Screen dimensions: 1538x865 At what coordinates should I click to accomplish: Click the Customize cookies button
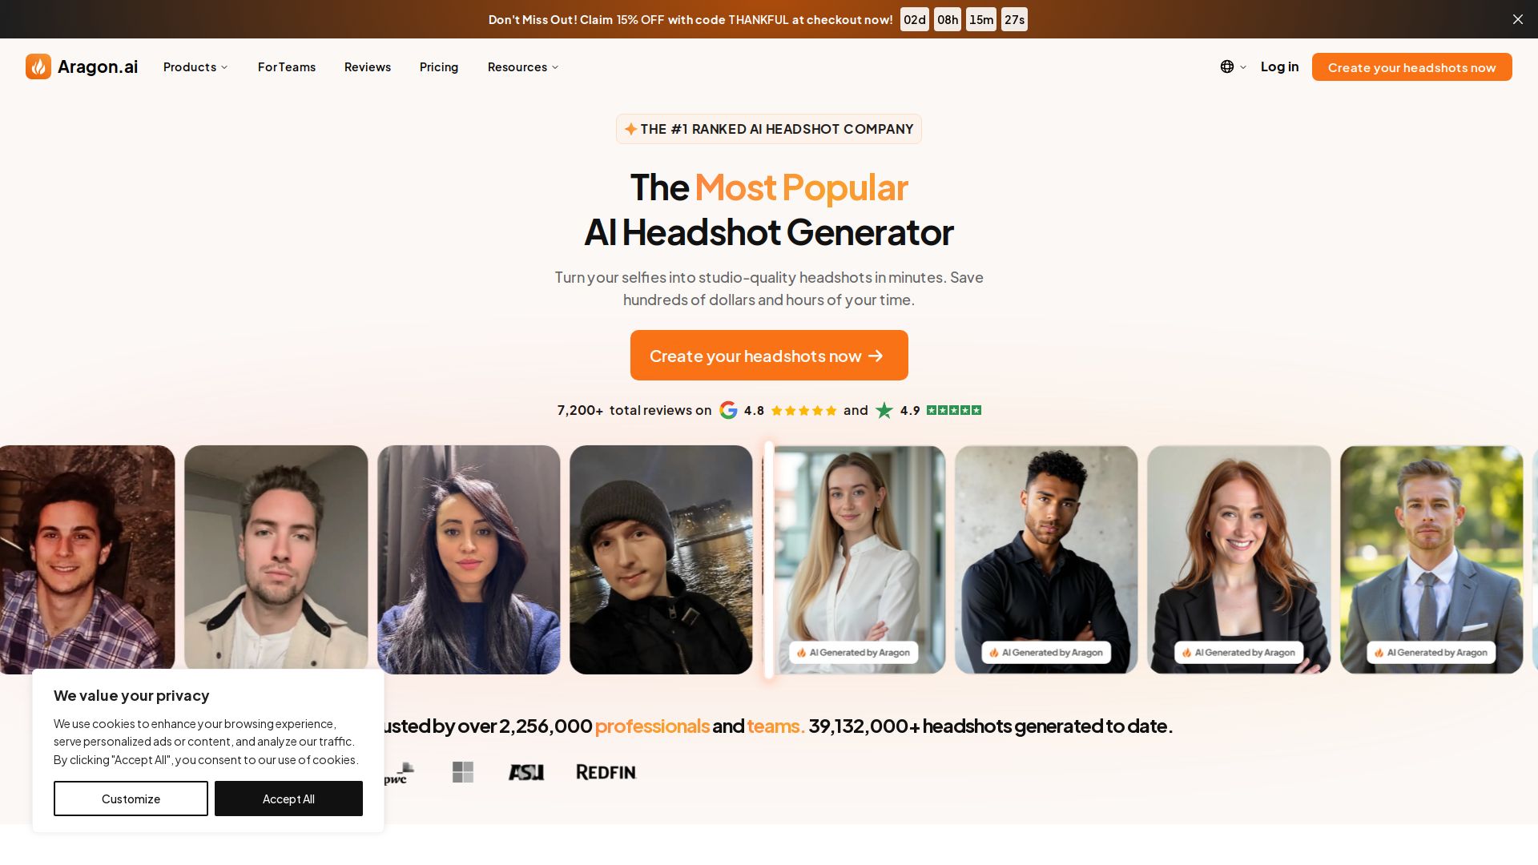pyautogui.click(x=131, y=799)
